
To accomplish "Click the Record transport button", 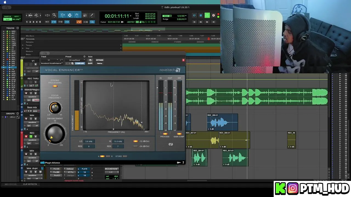I will (213, 16).
